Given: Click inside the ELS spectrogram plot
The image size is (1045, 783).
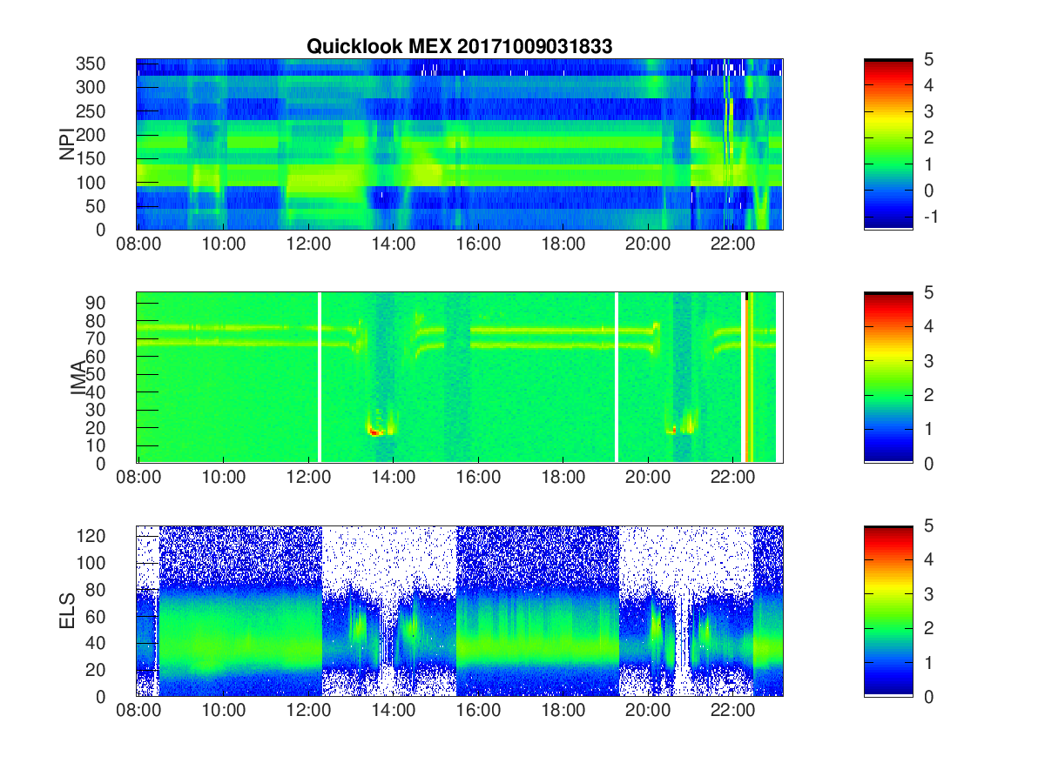Looking at the screenshot, I should tap(459, 611).
